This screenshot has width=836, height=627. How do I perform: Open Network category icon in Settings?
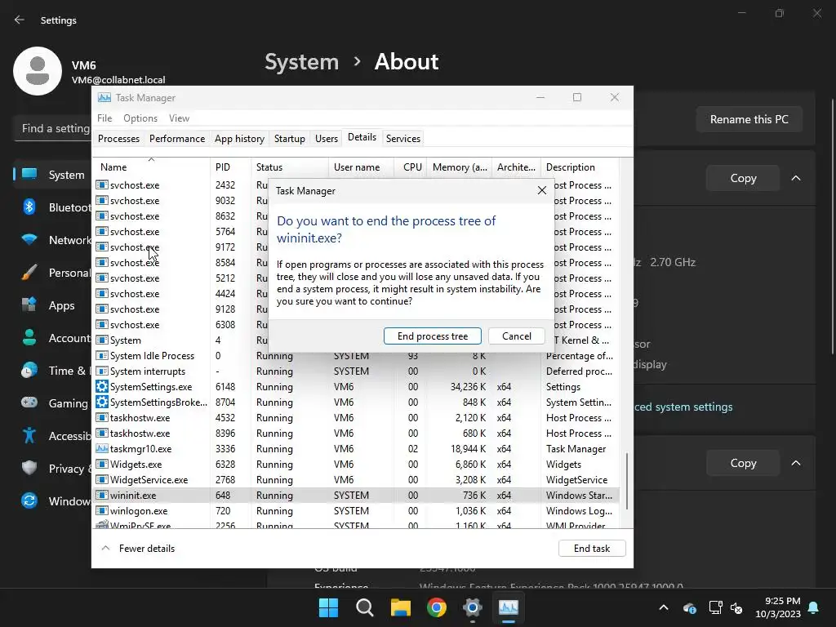pos(29,239)
